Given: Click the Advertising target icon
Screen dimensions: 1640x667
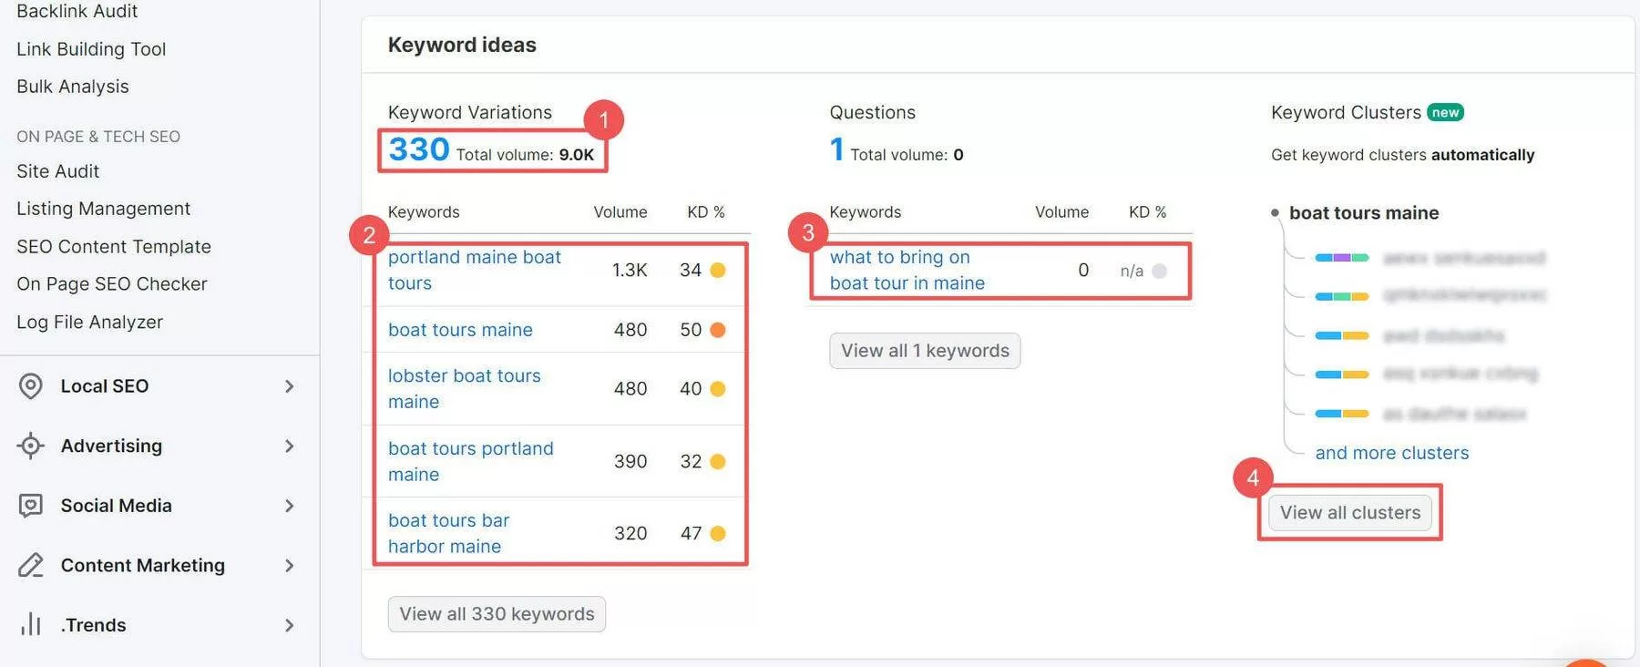Looking at the screenshot, I should [x=31, y=446].
